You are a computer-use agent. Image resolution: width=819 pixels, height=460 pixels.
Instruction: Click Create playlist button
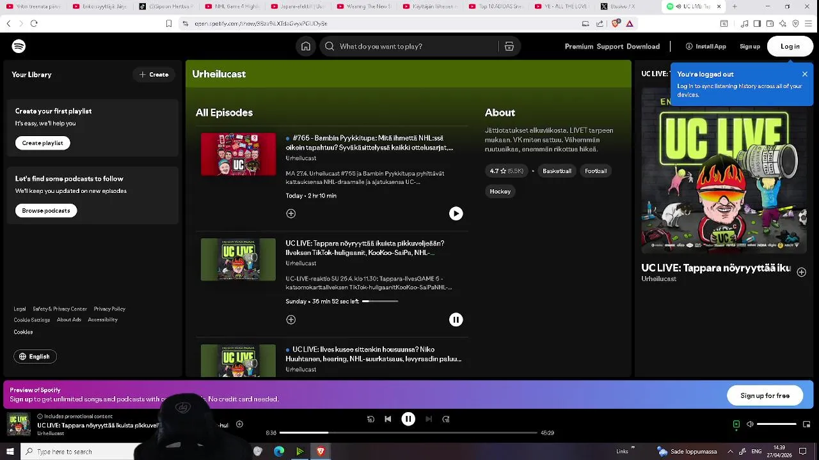pyautogui.click(x=43, y=143)
